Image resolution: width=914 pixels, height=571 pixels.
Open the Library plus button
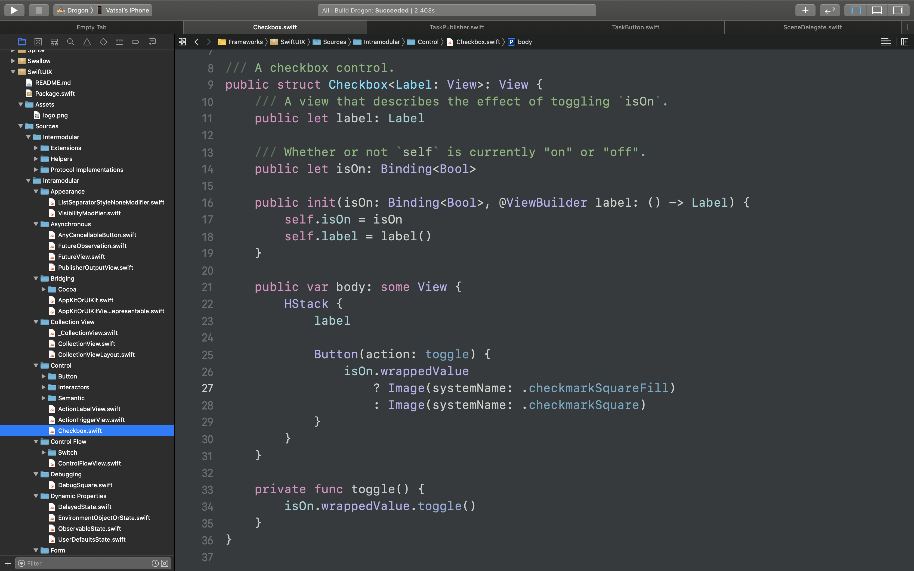[x=805, y=10]
